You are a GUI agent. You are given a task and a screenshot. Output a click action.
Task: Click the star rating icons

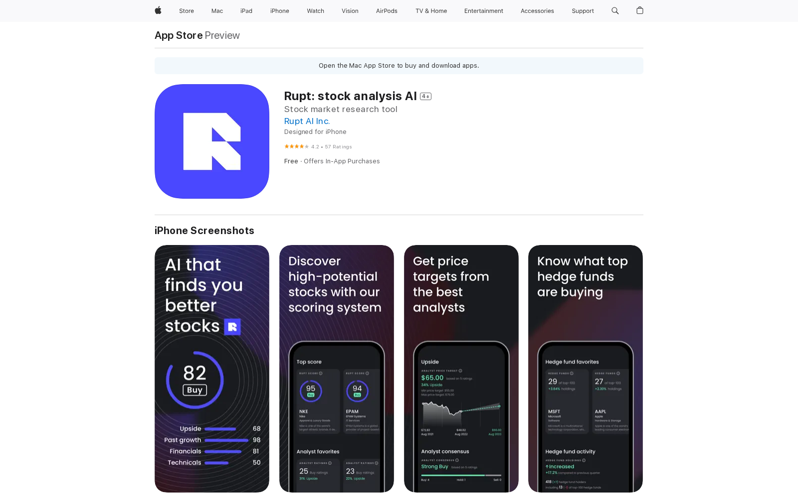(297, 146)
